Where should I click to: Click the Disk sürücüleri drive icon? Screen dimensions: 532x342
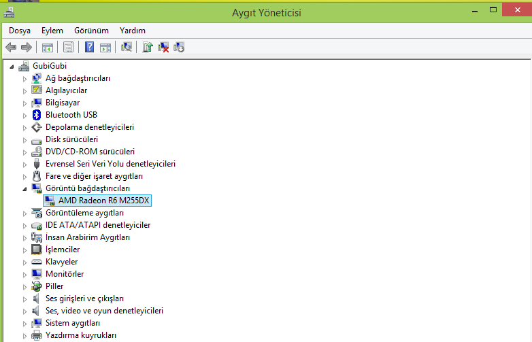[37, 141]
